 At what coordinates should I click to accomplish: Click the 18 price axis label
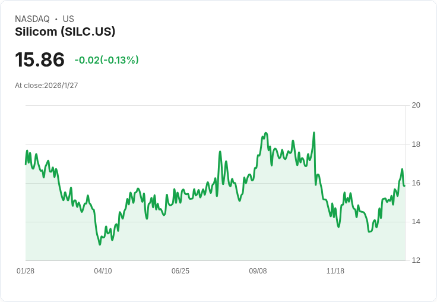tap(416, 144)
